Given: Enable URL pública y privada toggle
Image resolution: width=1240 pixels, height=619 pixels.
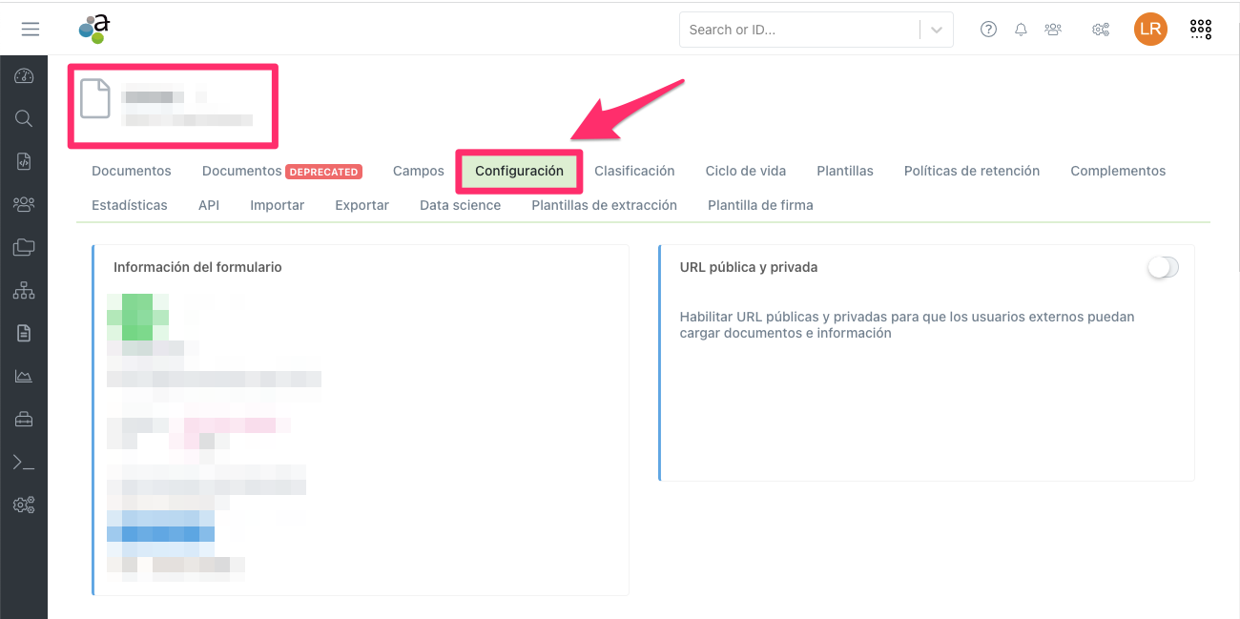Looking at the screenshot, I should point(1162,267).
